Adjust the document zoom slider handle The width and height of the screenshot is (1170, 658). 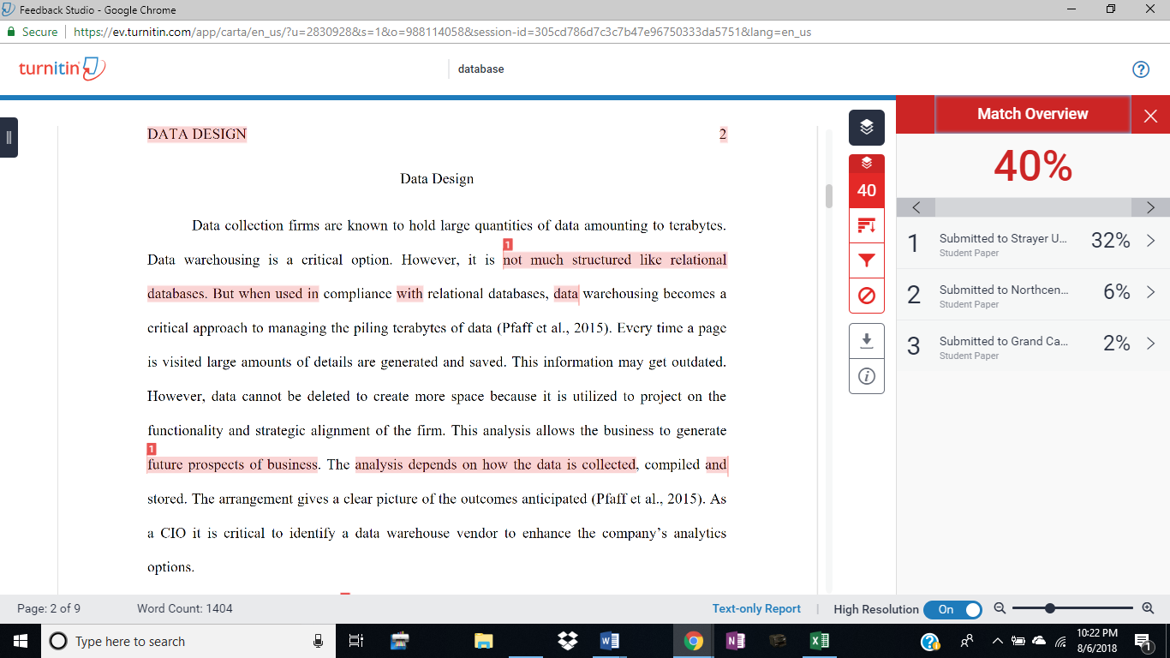[1049, 608]
